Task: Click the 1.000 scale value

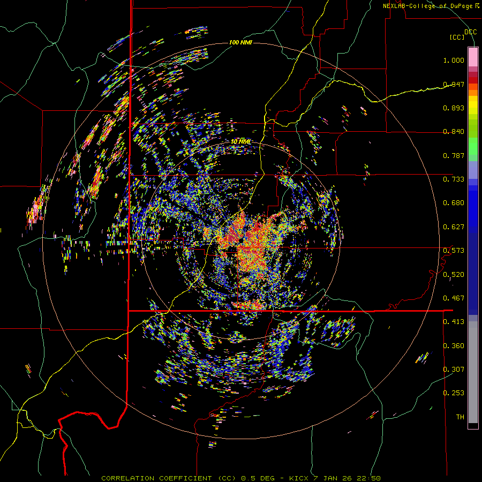Action: pyautogui.click(x=454, y=60)
